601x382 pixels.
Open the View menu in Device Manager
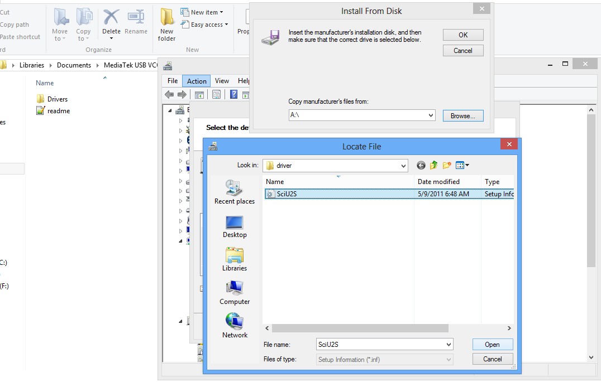[222, 80]
